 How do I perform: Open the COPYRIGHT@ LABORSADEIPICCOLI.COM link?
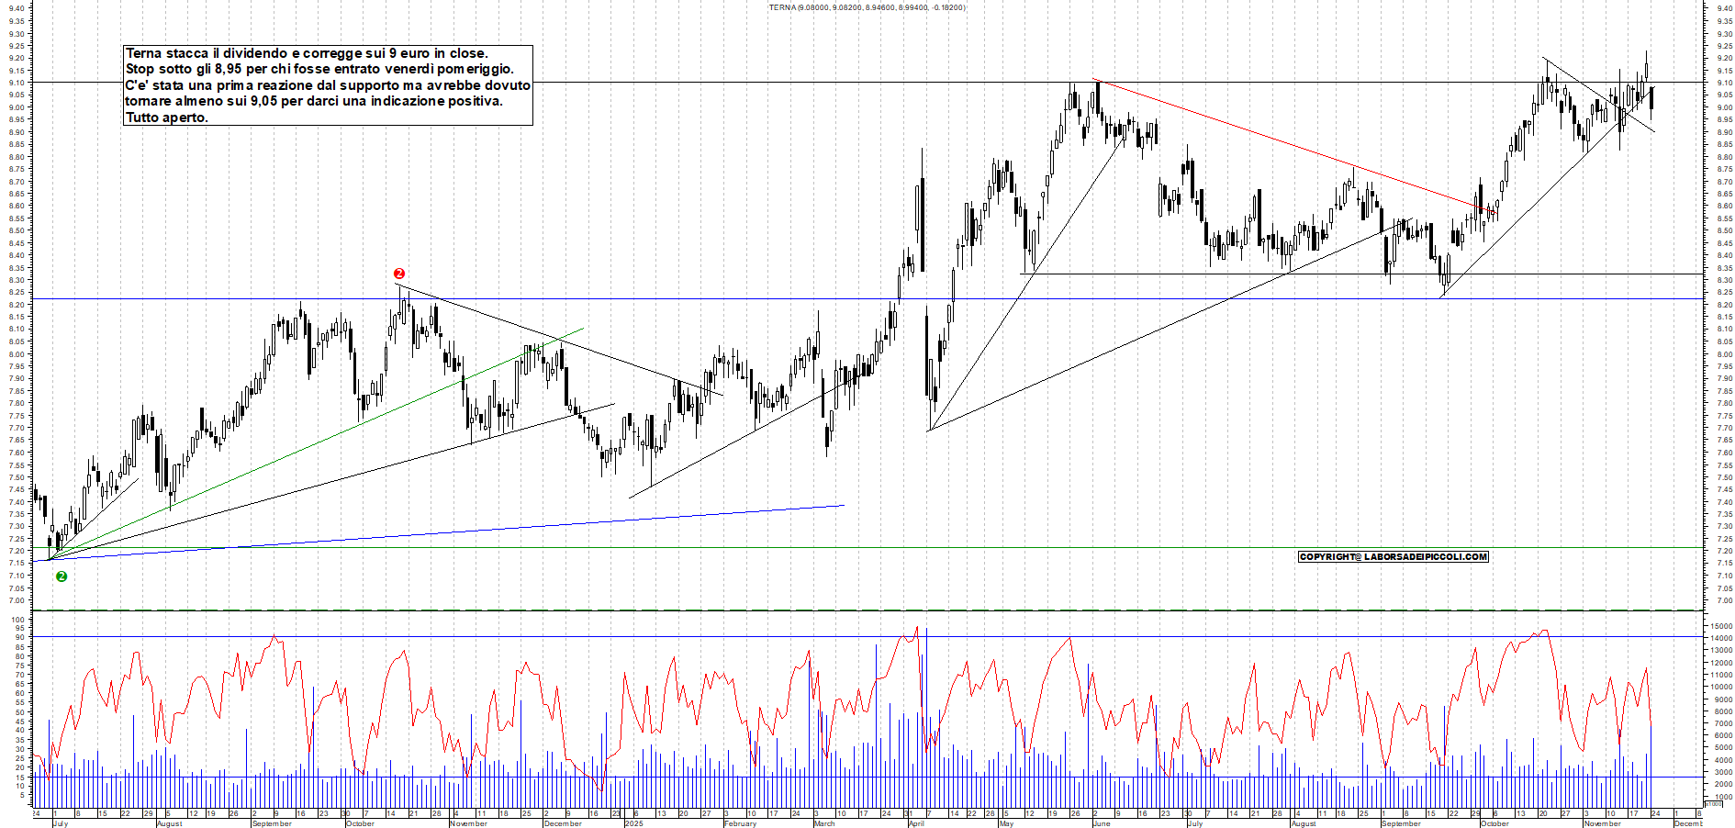[x=1394, y=555]
